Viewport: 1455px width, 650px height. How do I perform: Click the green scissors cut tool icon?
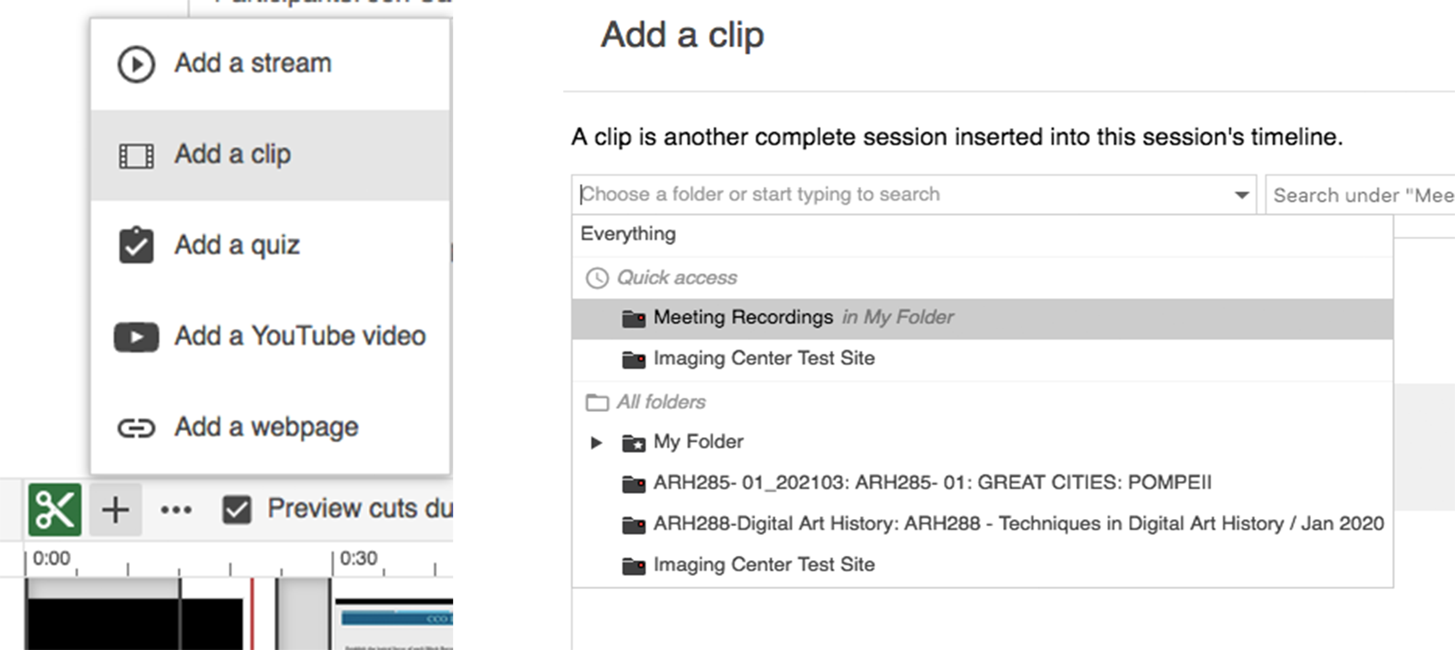(55, 509)
